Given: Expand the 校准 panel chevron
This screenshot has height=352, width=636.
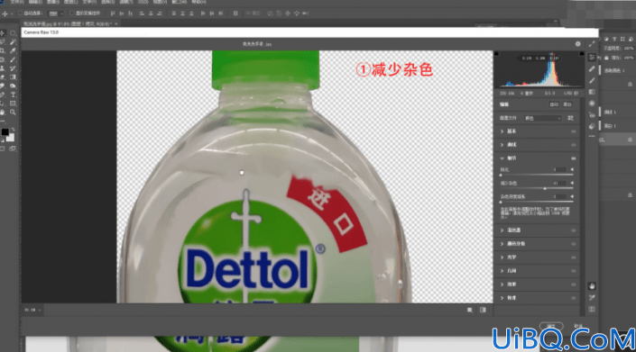Looking at the screenshot, I should tap(502, 298).
